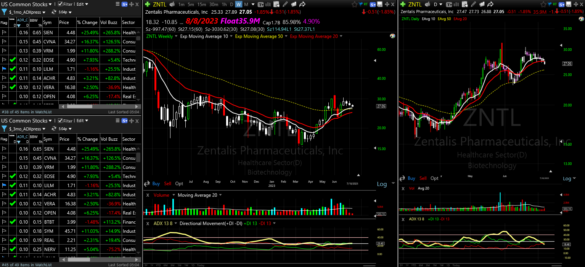
Task: Switch weekly chart to the 15m timeframe
Action: click(x=202, y=4)
